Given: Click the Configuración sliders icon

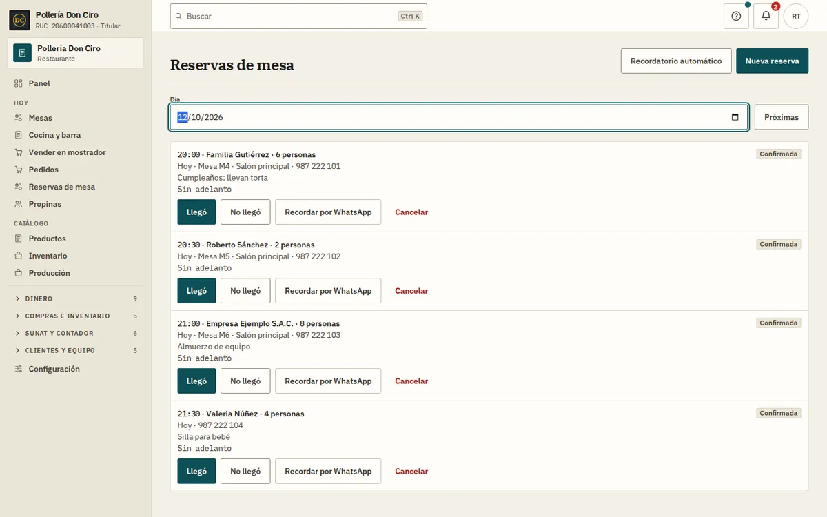Looking at the screenshot, I should tap(19, 369).
